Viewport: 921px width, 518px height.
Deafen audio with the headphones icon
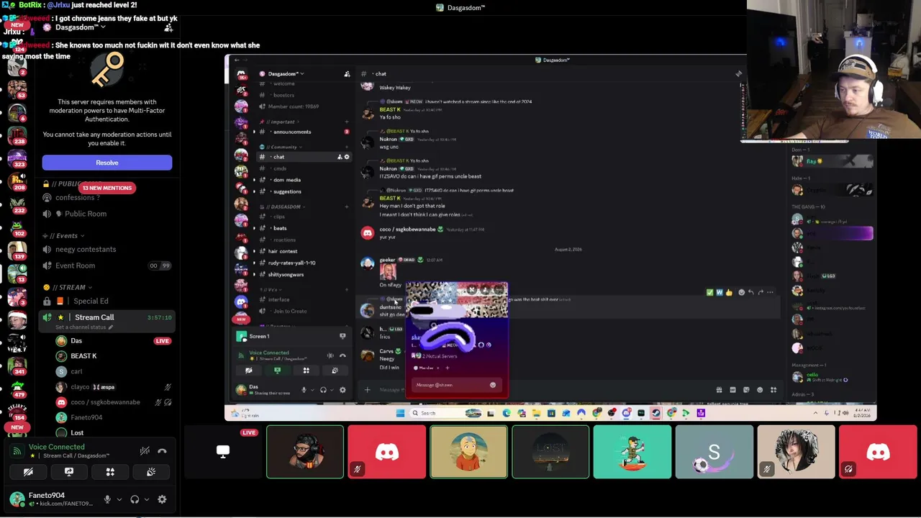pos(135,499)
